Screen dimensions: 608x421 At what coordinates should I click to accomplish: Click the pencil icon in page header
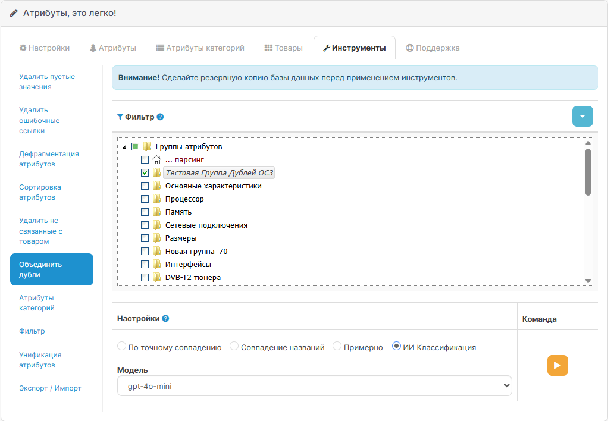point(14,12)
